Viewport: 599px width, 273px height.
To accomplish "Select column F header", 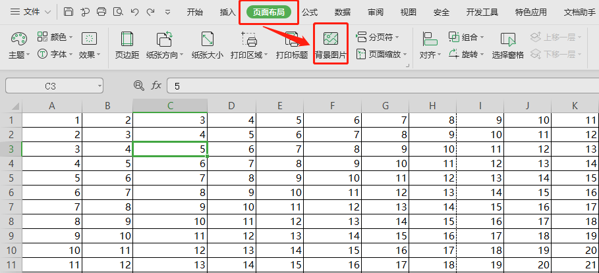I will (x=332, y=106).
